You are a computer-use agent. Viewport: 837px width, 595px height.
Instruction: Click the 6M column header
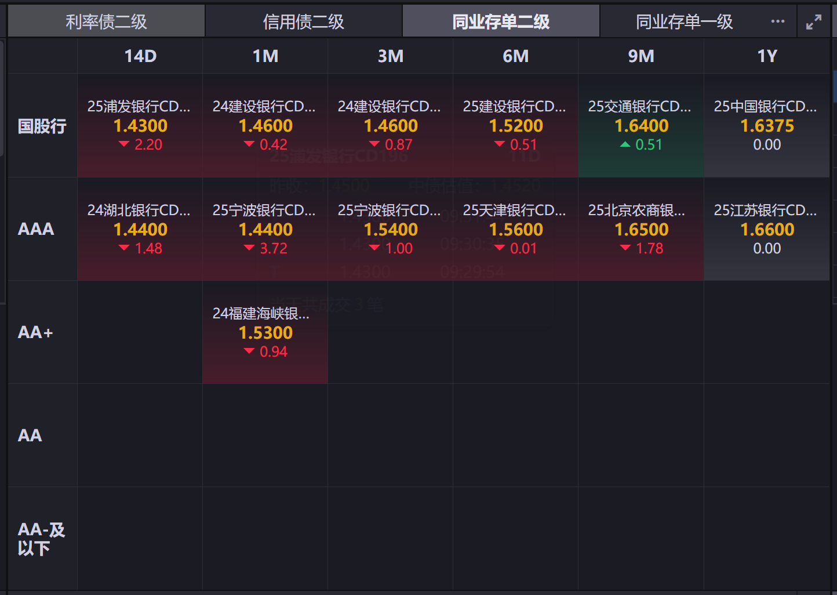coord(516,56)
